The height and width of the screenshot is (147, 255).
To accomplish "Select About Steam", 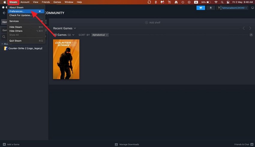I will pos(26,7).
